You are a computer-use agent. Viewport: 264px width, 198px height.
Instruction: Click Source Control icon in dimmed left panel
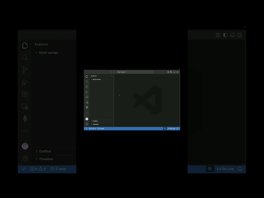pos(25,70)
